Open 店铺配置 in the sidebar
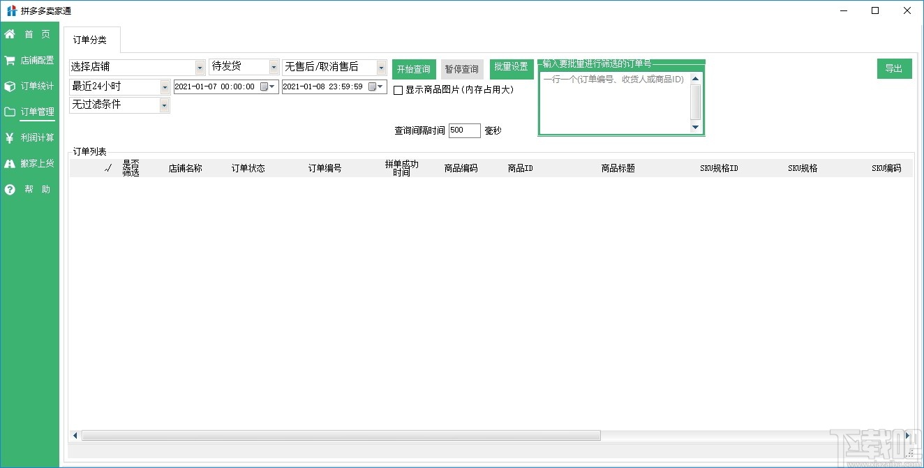 [38, 60]
